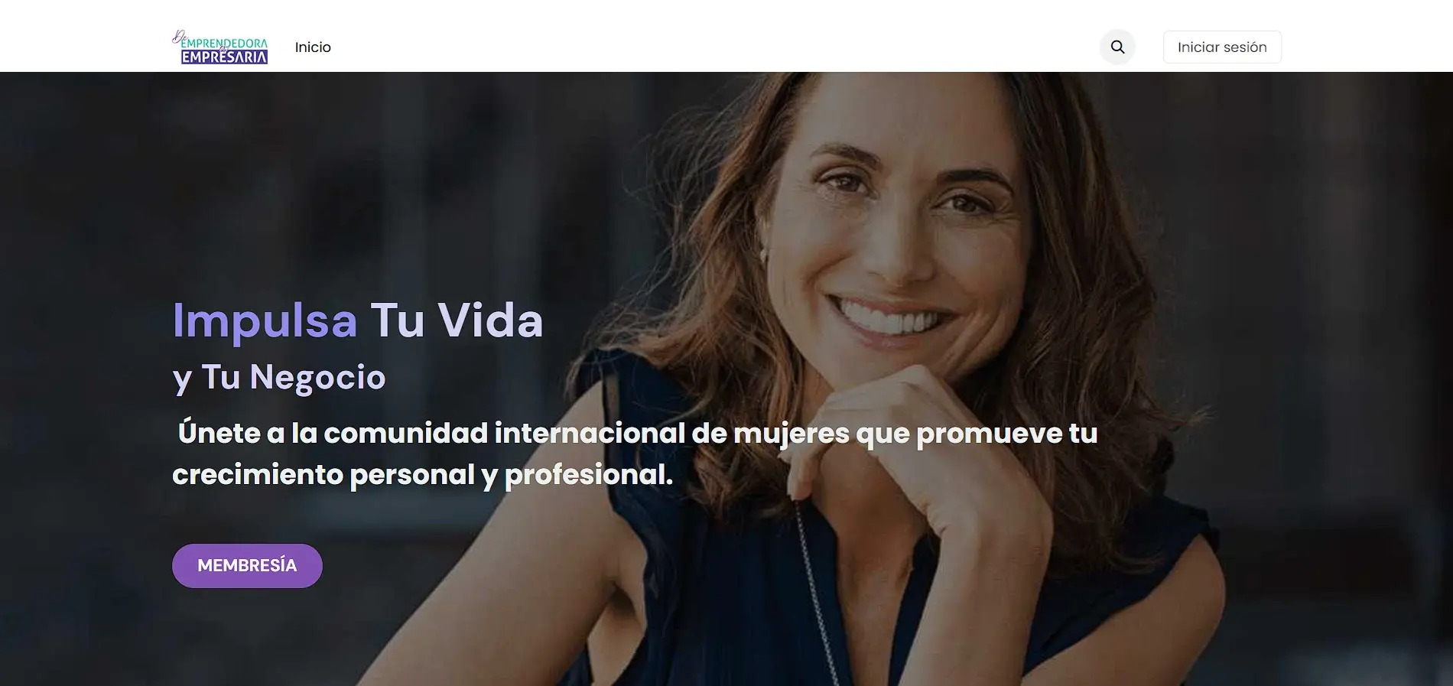This screenshot has width=1453, height=686.
Task: Open the purple MEMBRESÍA button
Action: 247,566
